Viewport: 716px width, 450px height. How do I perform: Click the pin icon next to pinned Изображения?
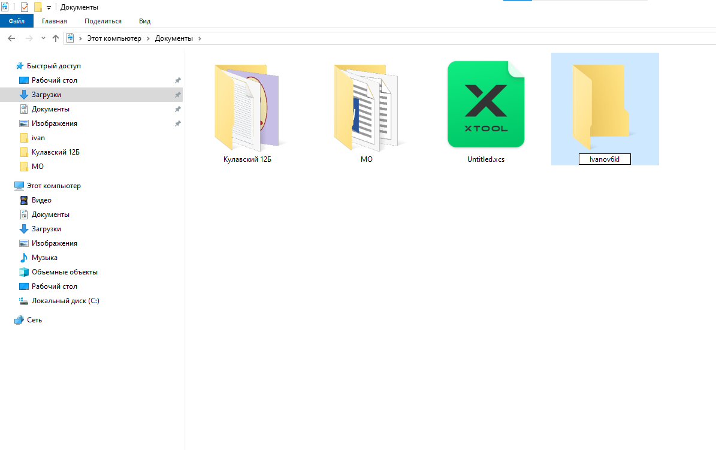click(x=177, y=123)
